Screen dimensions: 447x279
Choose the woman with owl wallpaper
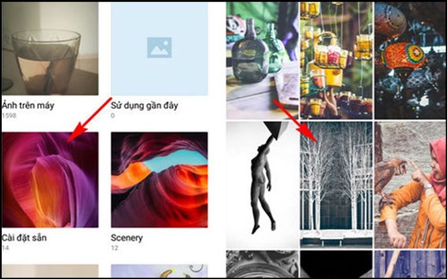[410, 185]
